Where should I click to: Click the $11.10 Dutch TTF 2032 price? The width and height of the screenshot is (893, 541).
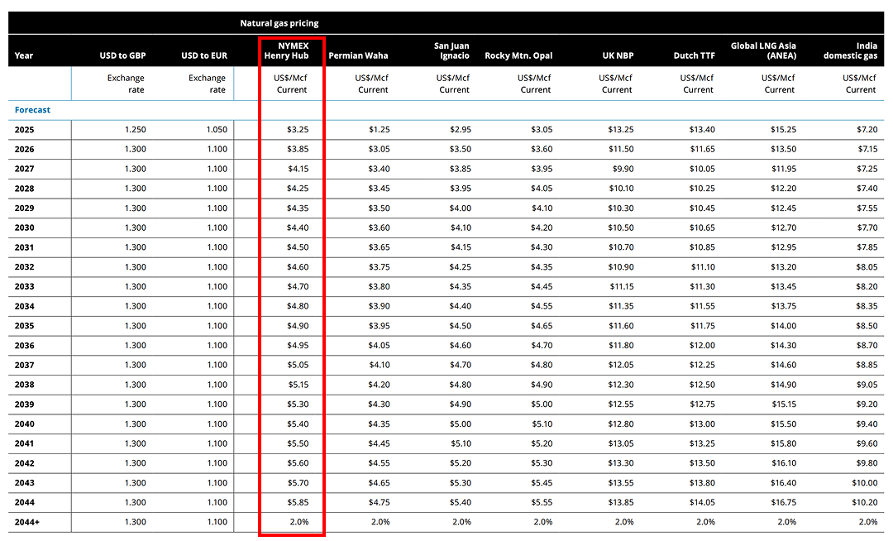click(704, 267)
